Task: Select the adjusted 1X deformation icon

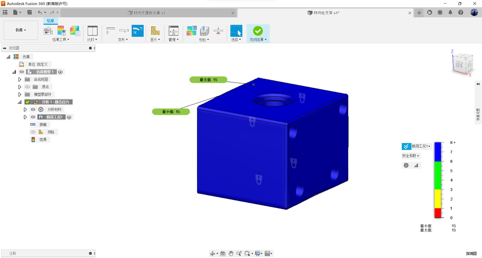Action: [x=138, y=31]
